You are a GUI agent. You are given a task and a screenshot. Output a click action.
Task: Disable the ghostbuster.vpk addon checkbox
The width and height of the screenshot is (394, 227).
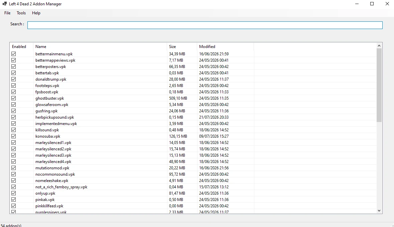pos(14,98)
